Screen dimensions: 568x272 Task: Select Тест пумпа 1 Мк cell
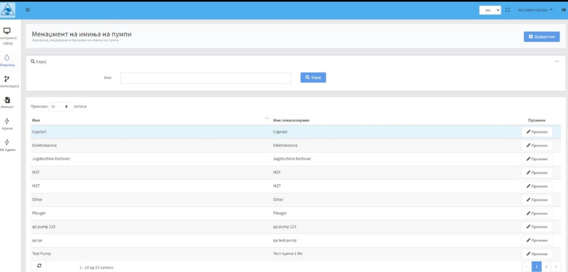coord(288,254)
